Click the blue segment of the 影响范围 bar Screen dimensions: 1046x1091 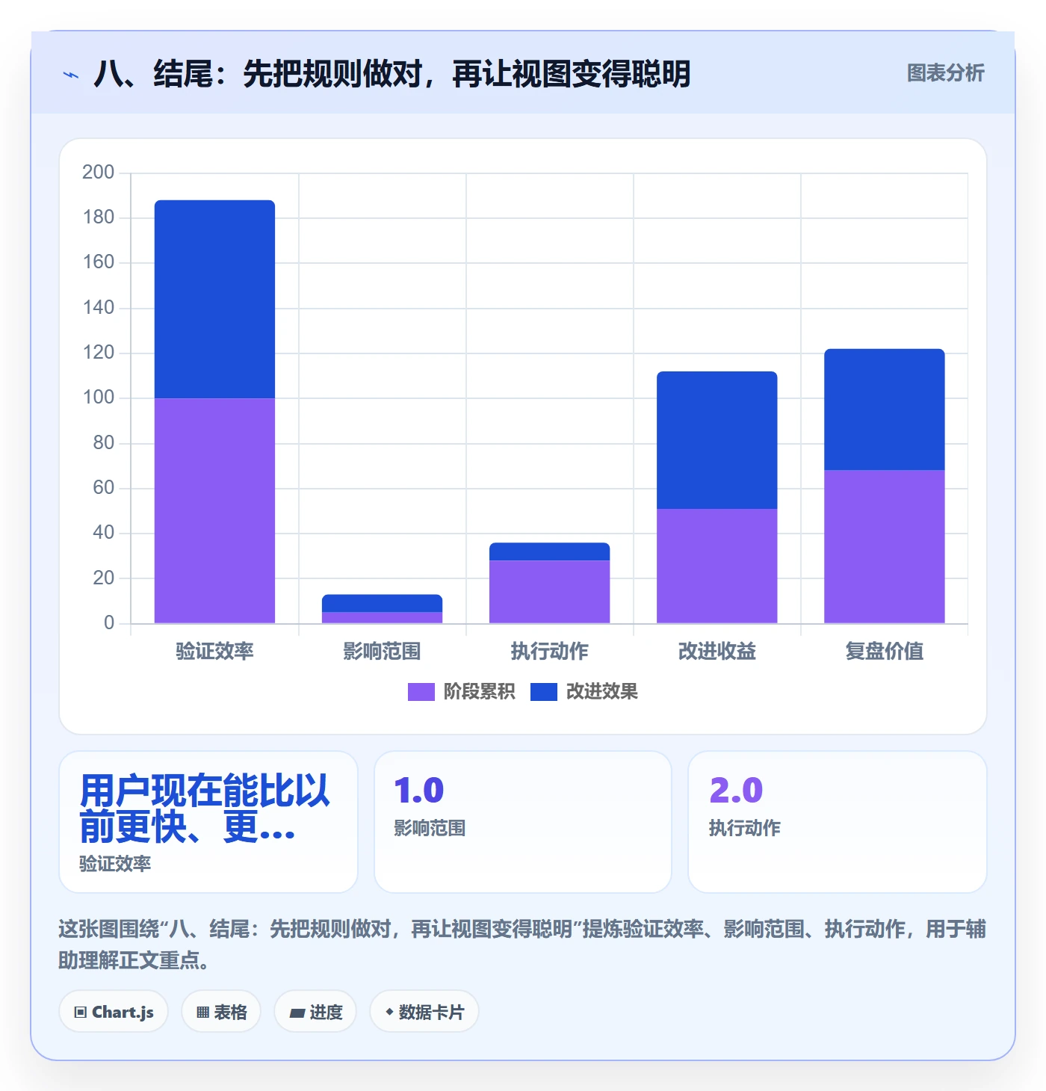point(382,603)
